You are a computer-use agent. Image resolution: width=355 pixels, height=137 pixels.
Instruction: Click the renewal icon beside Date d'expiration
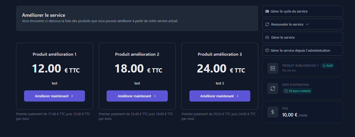tap(273, 88)
